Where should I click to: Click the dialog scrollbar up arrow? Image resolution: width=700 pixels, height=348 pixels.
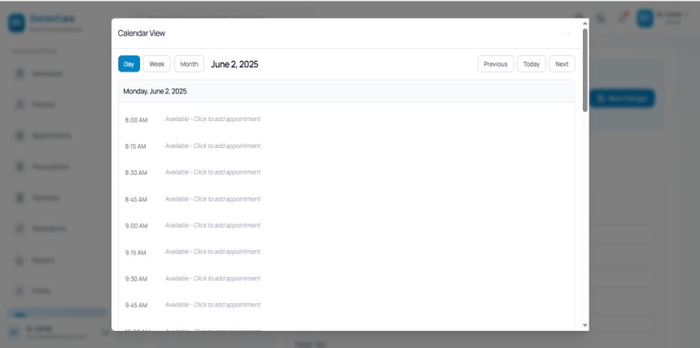(x=584, y=24)
